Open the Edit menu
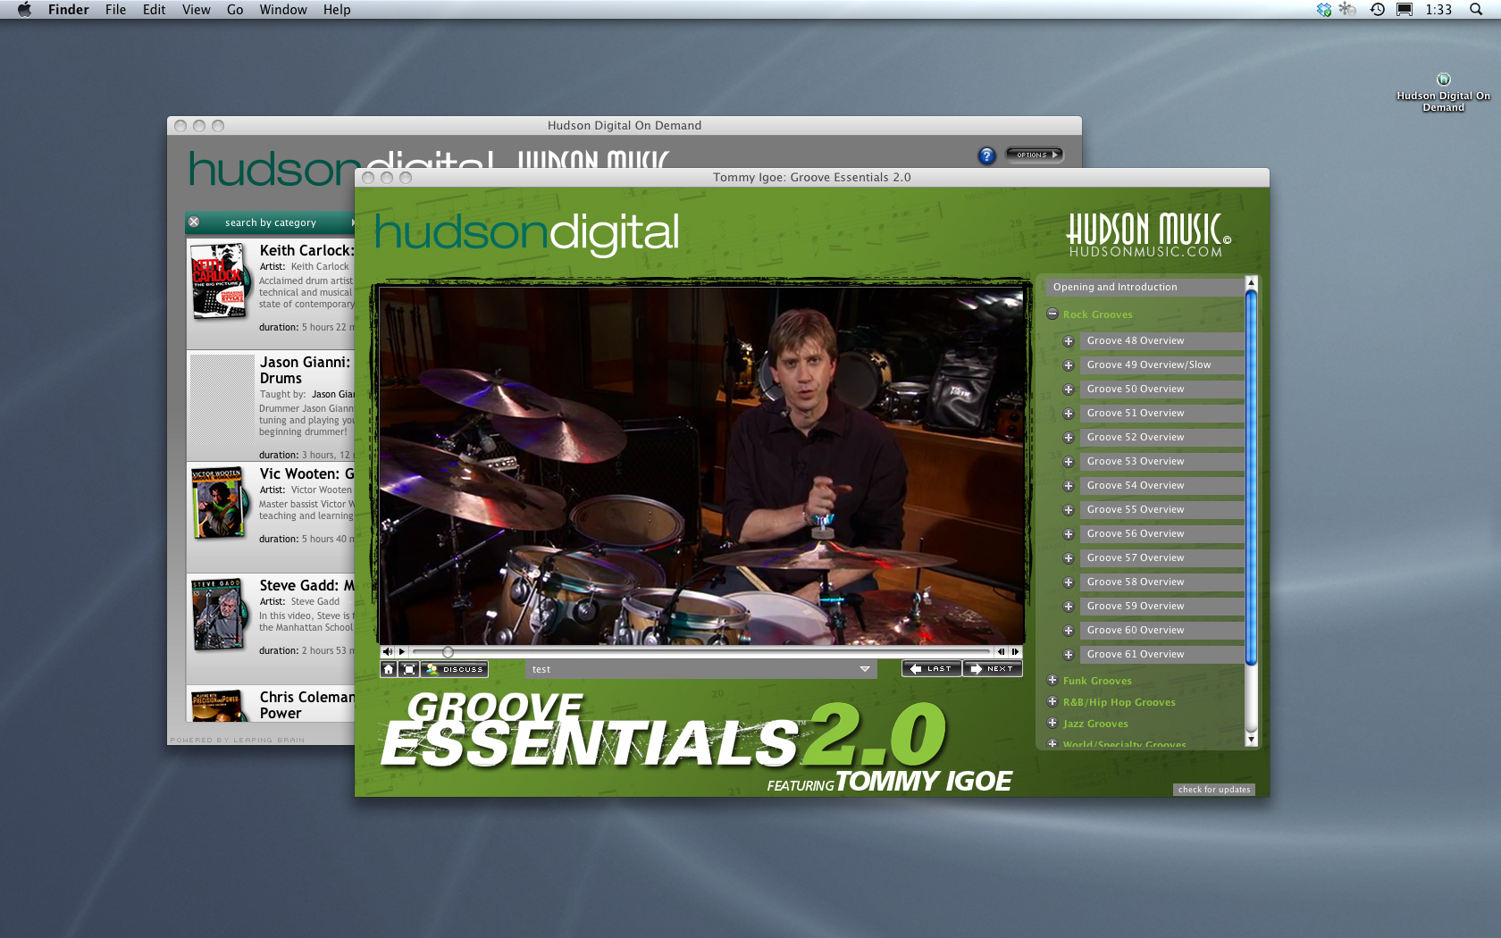This screenshot has width=1501, height=938. (154, 10)
